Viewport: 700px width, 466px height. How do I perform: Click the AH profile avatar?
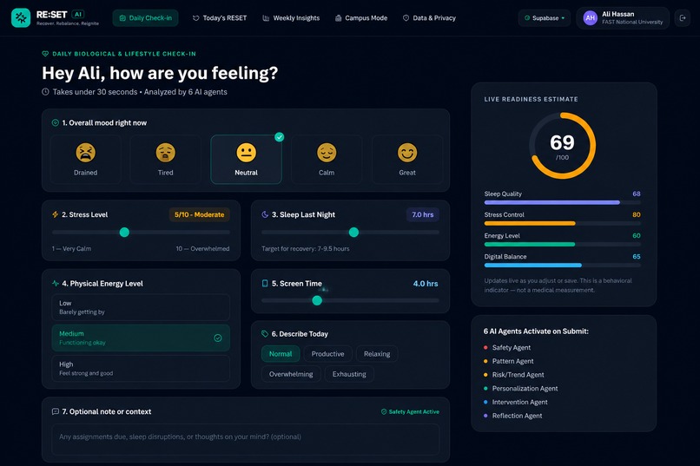tap(591, 18)
